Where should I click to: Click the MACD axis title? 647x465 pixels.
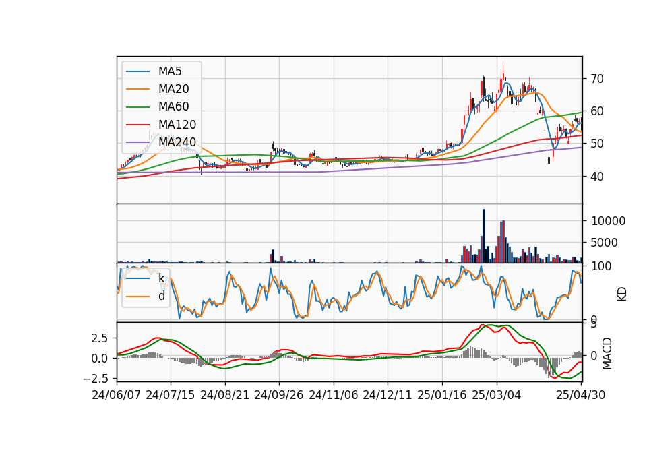click(x=607, y=353)
